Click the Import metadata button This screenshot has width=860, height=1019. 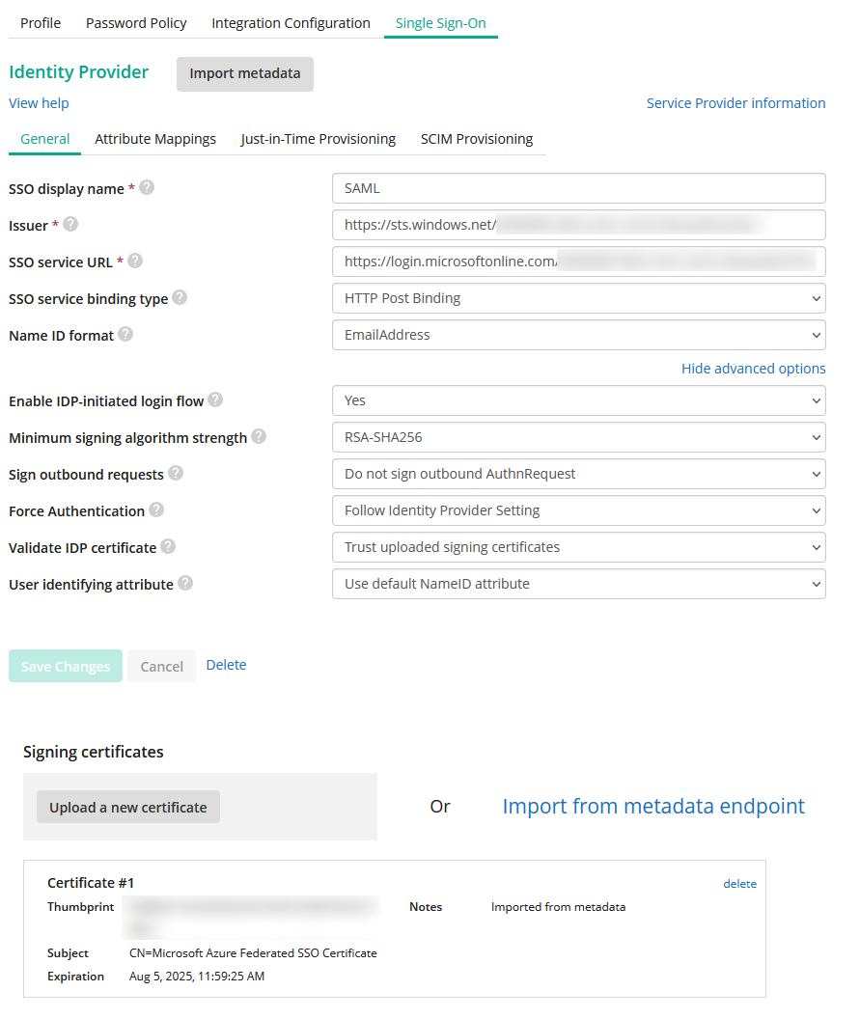click(x=245, y=73)
